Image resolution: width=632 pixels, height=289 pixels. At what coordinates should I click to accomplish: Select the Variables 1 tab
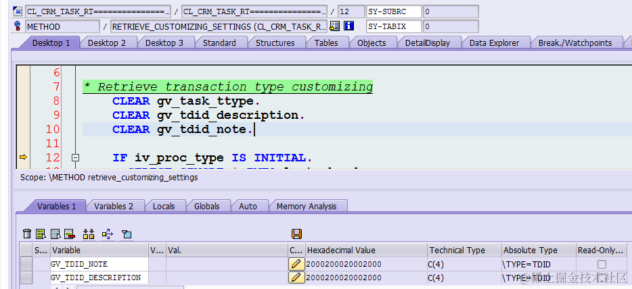click(x=56, y=206)
